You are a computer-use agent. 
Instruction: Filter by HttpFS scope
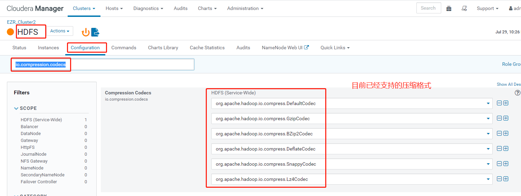[x=28, y=147]
